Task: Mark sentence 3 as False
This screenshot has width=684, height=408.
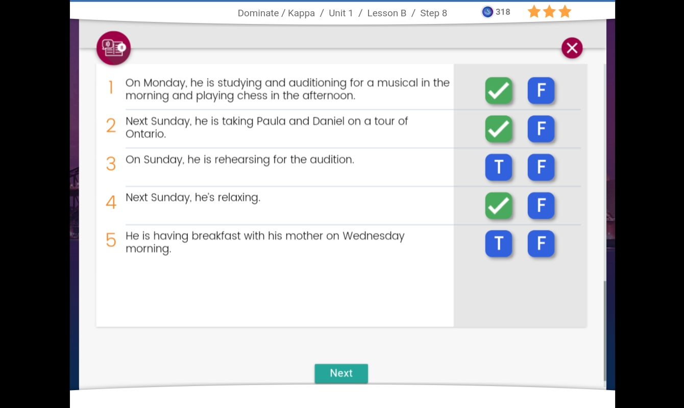Action: 541,167
